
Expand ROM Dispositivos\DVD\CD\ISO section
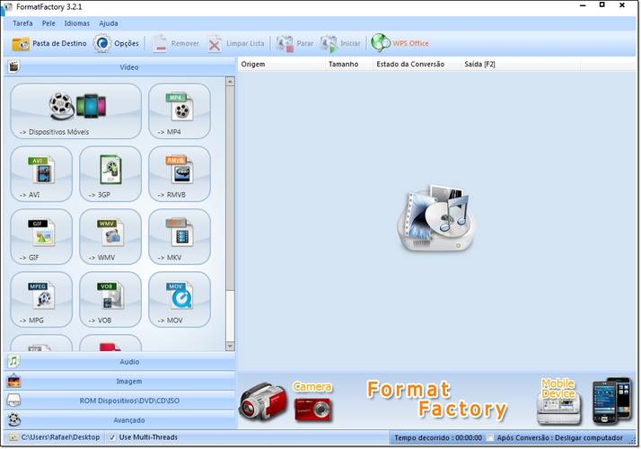tap(120, 401)
